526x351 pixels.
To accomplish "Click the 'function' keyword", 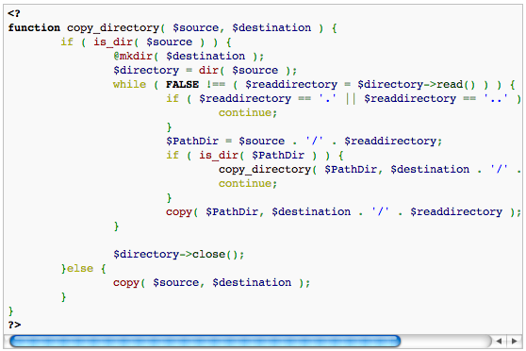I will tap(34, 27).
